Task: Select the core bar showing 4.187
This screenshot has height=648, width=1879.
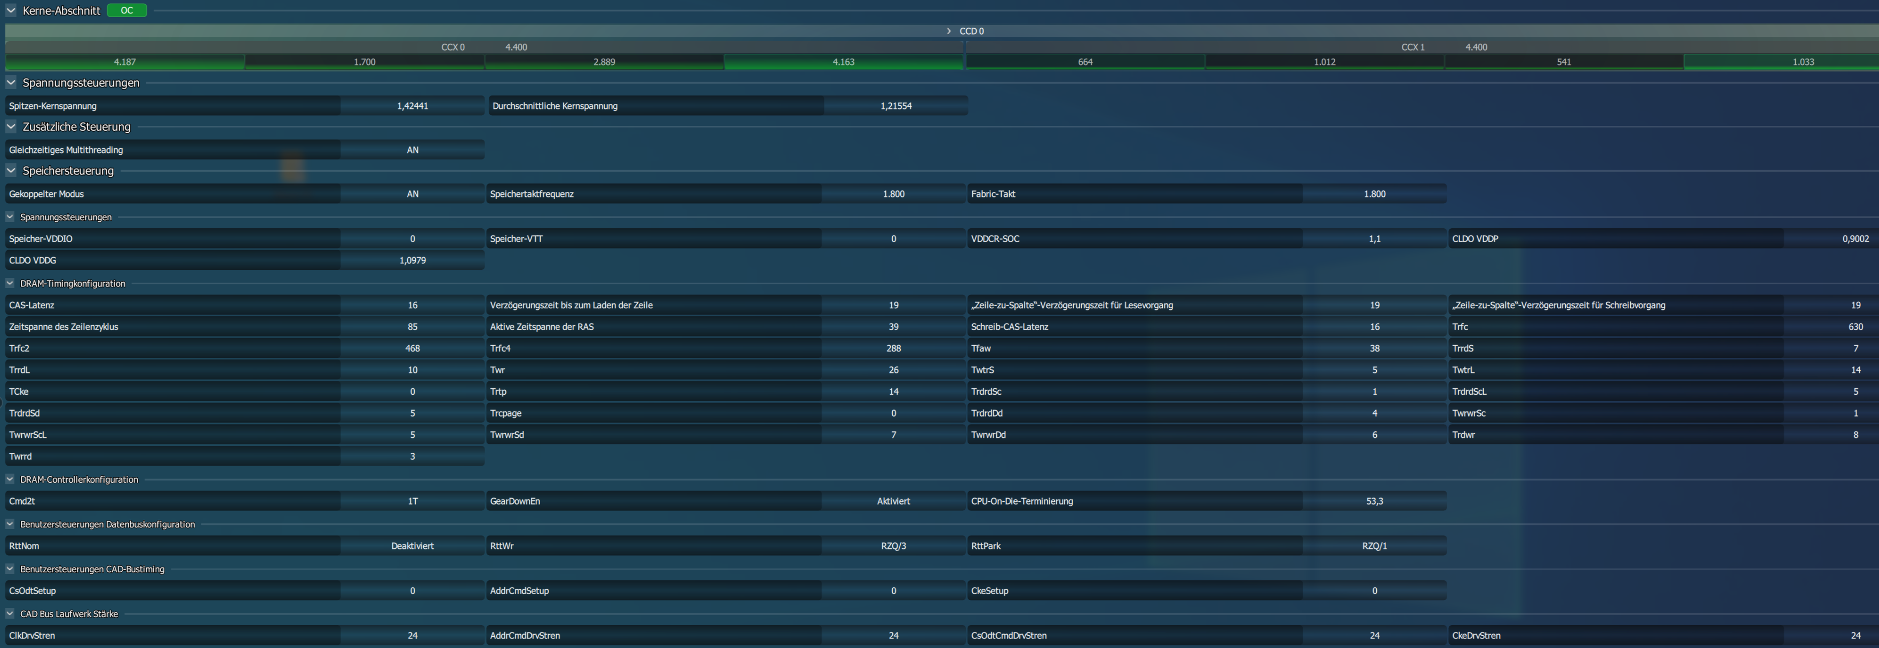Action: click(x=125, y=62)
